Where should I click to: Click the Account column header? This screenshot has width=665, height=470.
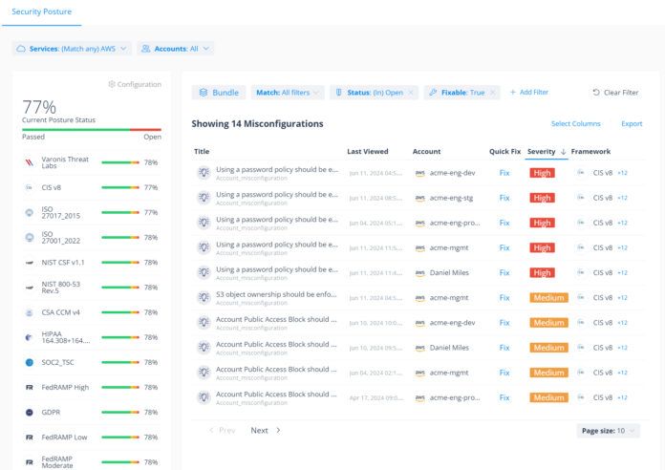(426, 152)
